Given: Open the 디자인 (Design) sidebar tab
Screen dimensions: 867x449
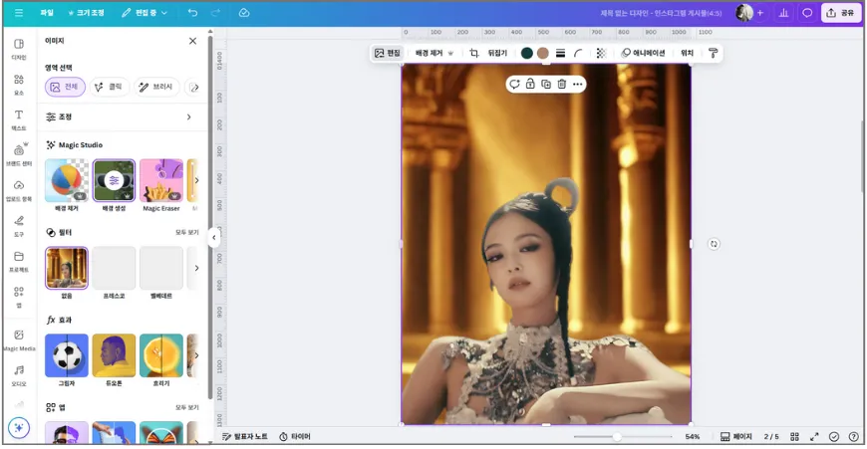Looking at the screenshot, I should click(19, 49).
